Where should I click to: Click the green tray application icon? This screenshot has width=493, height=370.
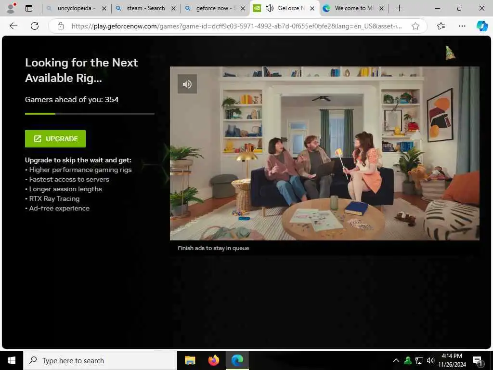[x=407, y=360]
